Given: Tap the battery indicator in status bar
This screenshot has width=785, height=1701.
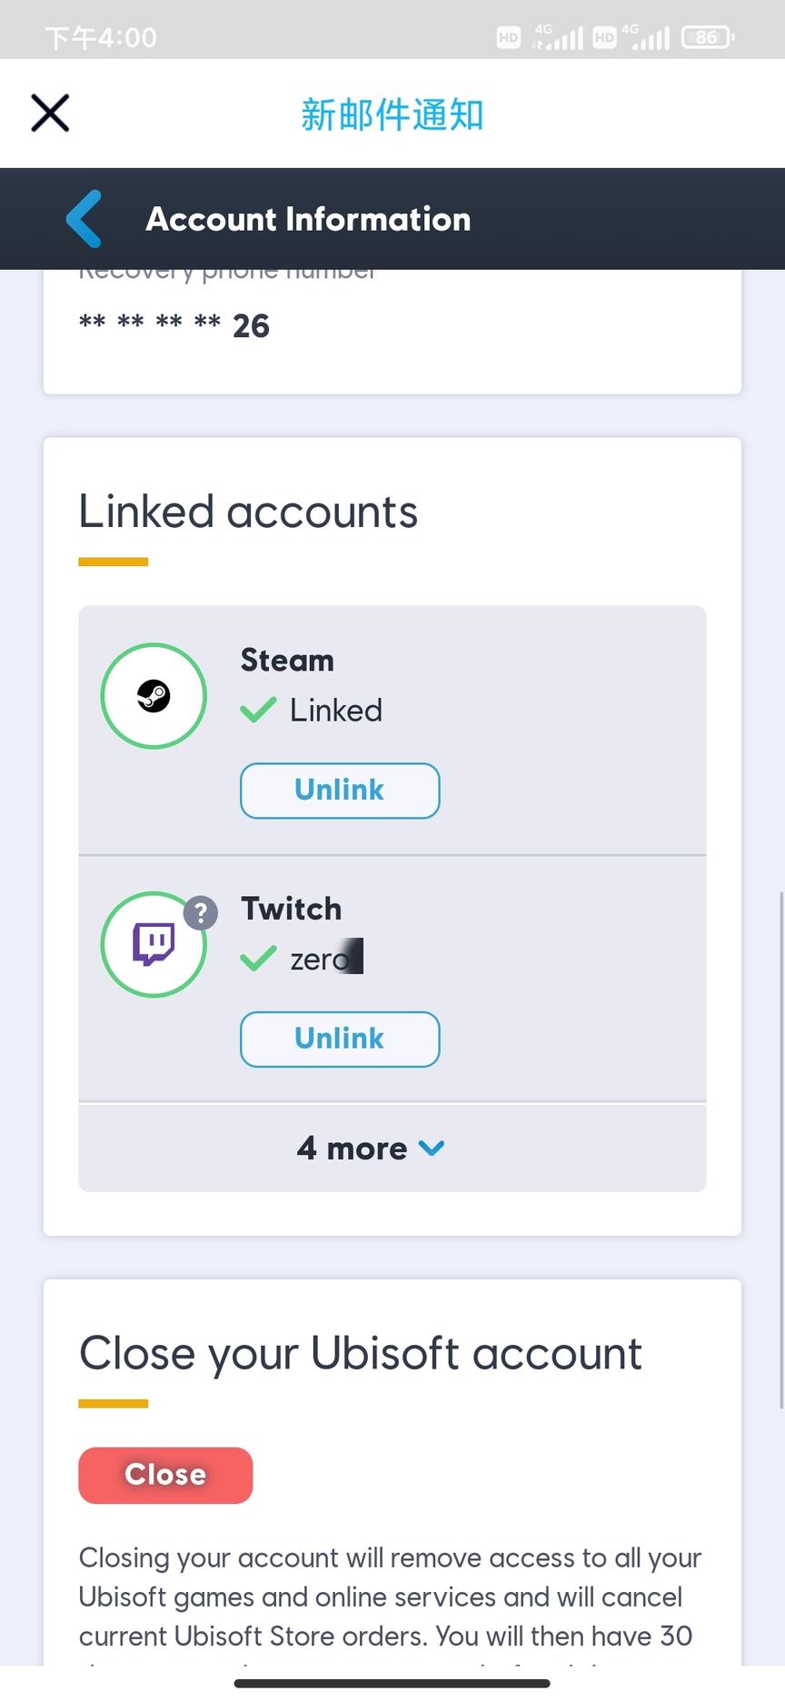Looking at the screenshot, I should tap(708, 37).
